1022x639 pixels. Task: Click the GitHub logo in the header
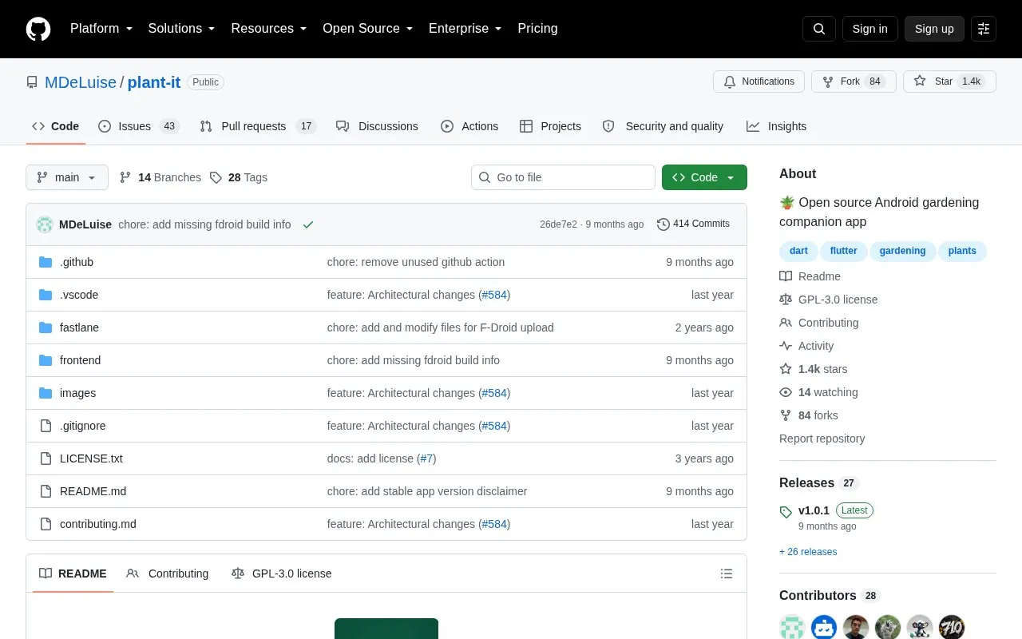(x=38, y=29)
